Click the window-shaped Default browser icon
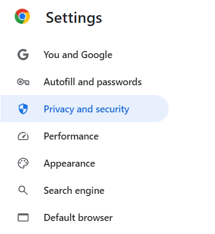The height and width of the screenshot is (234, 215). 23,218
